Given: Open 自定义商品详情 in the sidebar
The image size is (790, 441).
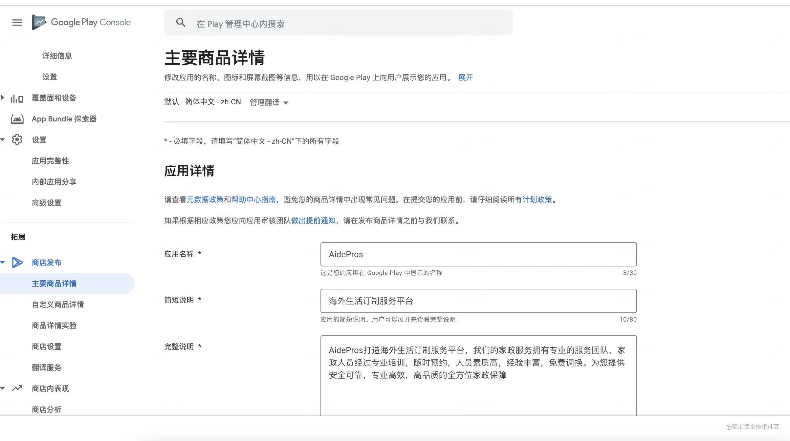Looking at the screenshot, I should (x=58, y=305).
